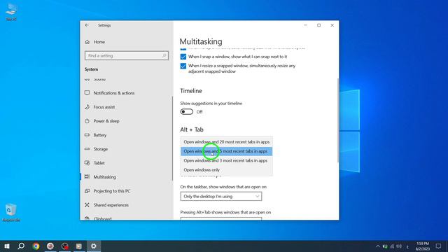Select the Projecting to this PC icon
Viewport: 448px width, 252px height.
point(87,191)
